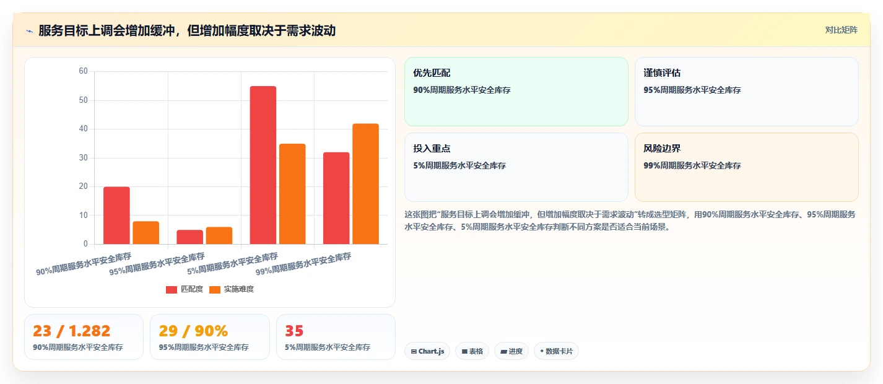883x384 pixels.
Task: Toggle the 匹配度 legend item
Action: pyautogui.click(x=185, y=289)
